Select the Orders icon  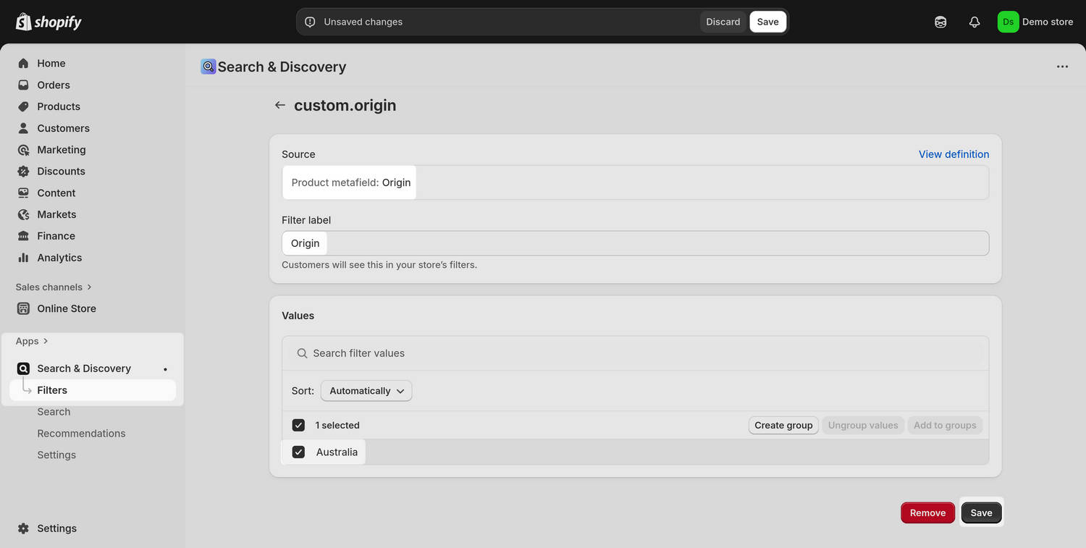(x=22, y=85)
